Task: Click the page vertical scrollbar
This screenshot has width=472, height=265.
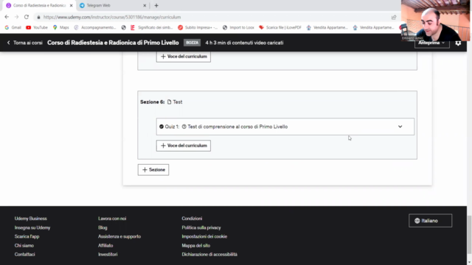Action: 469,234
